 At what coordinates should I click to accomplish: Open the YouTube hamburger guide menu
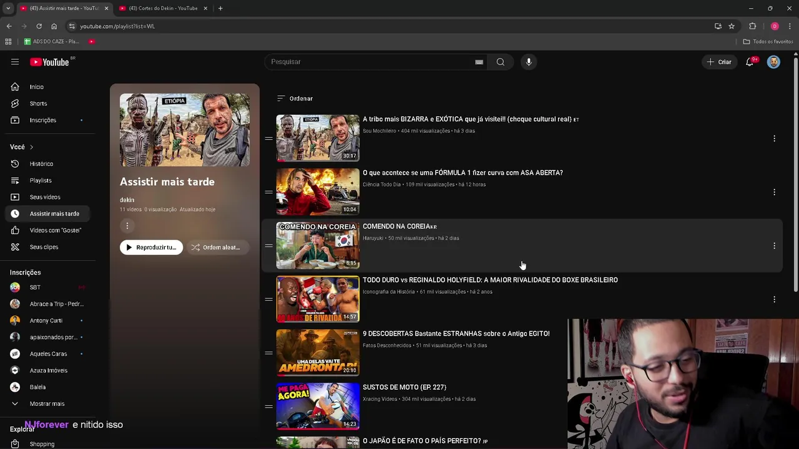[15, 62]
